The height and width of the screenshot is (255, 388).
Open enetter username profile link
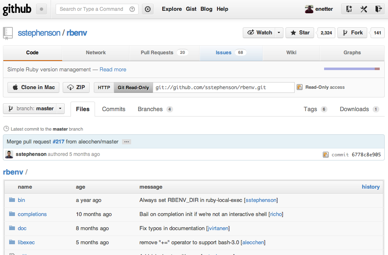[324, 9]
